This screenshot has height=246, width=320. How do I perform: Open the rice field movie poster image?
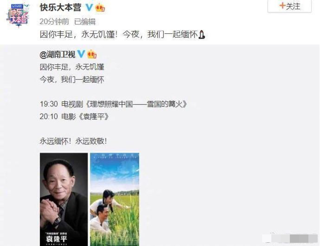[x=115, y=199]
